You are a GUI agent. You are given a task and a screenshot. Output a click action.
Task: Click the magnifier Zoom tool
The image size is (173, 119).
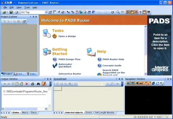coord(118,12)
